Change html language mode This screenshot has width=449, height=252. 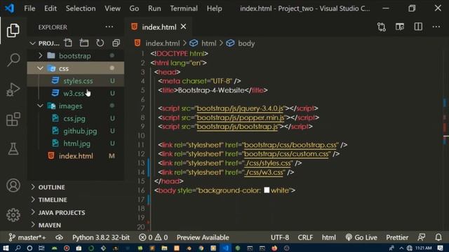(329, 237)
